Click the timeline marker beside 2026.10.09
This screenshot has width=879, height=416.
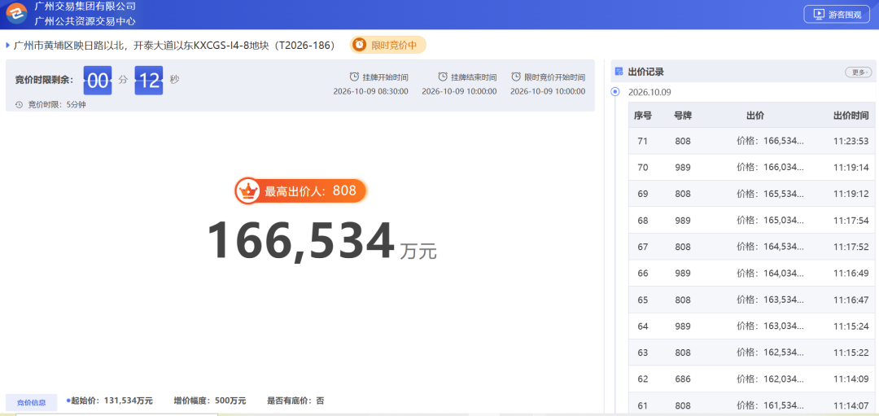(615, 91)
